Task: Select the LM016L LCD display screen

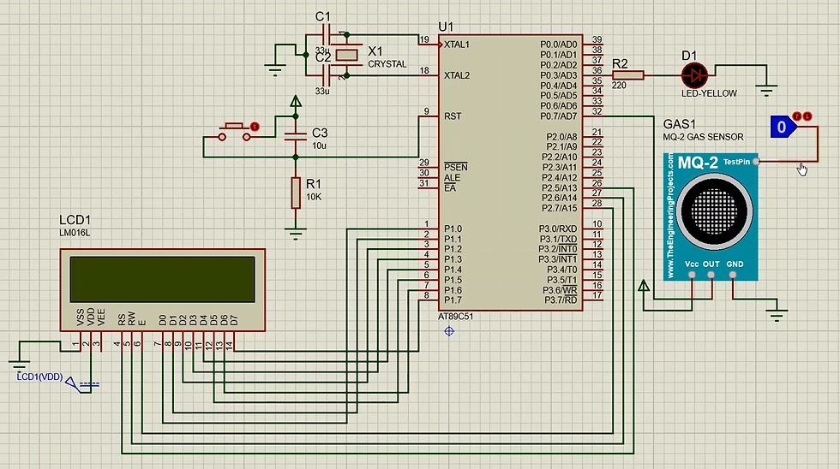Action: 162,280
